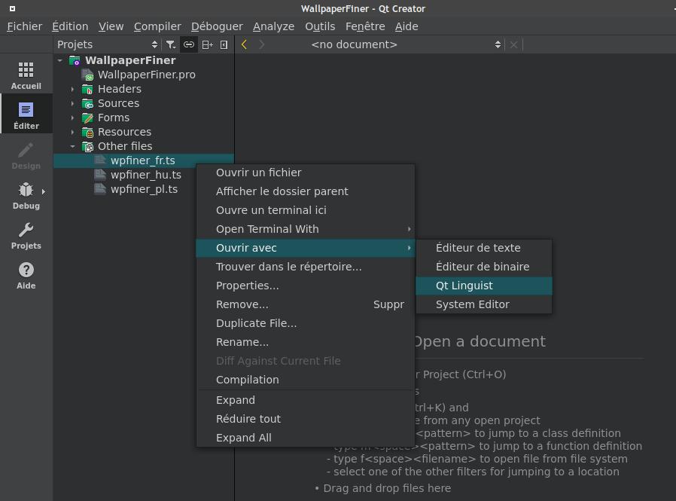Click the split panel icon

[x=207, y=44]
